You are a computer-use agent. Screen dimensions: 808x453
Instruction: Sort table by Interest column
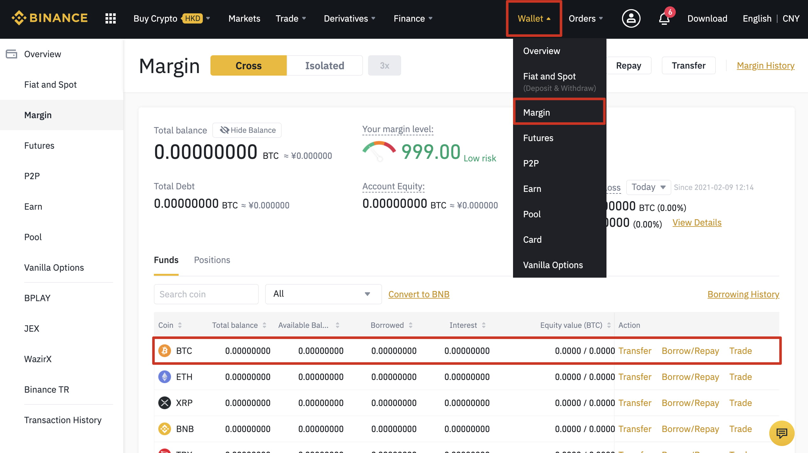tap(484, 325)
